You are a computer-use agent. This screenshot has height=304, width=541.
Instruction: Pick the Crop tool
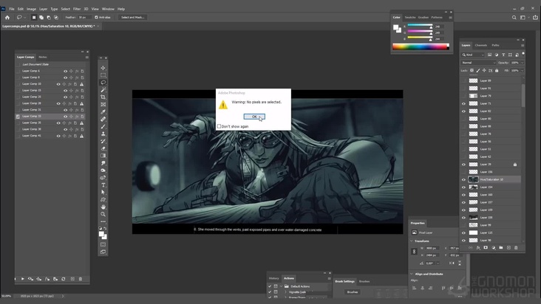tap(103, 97)
